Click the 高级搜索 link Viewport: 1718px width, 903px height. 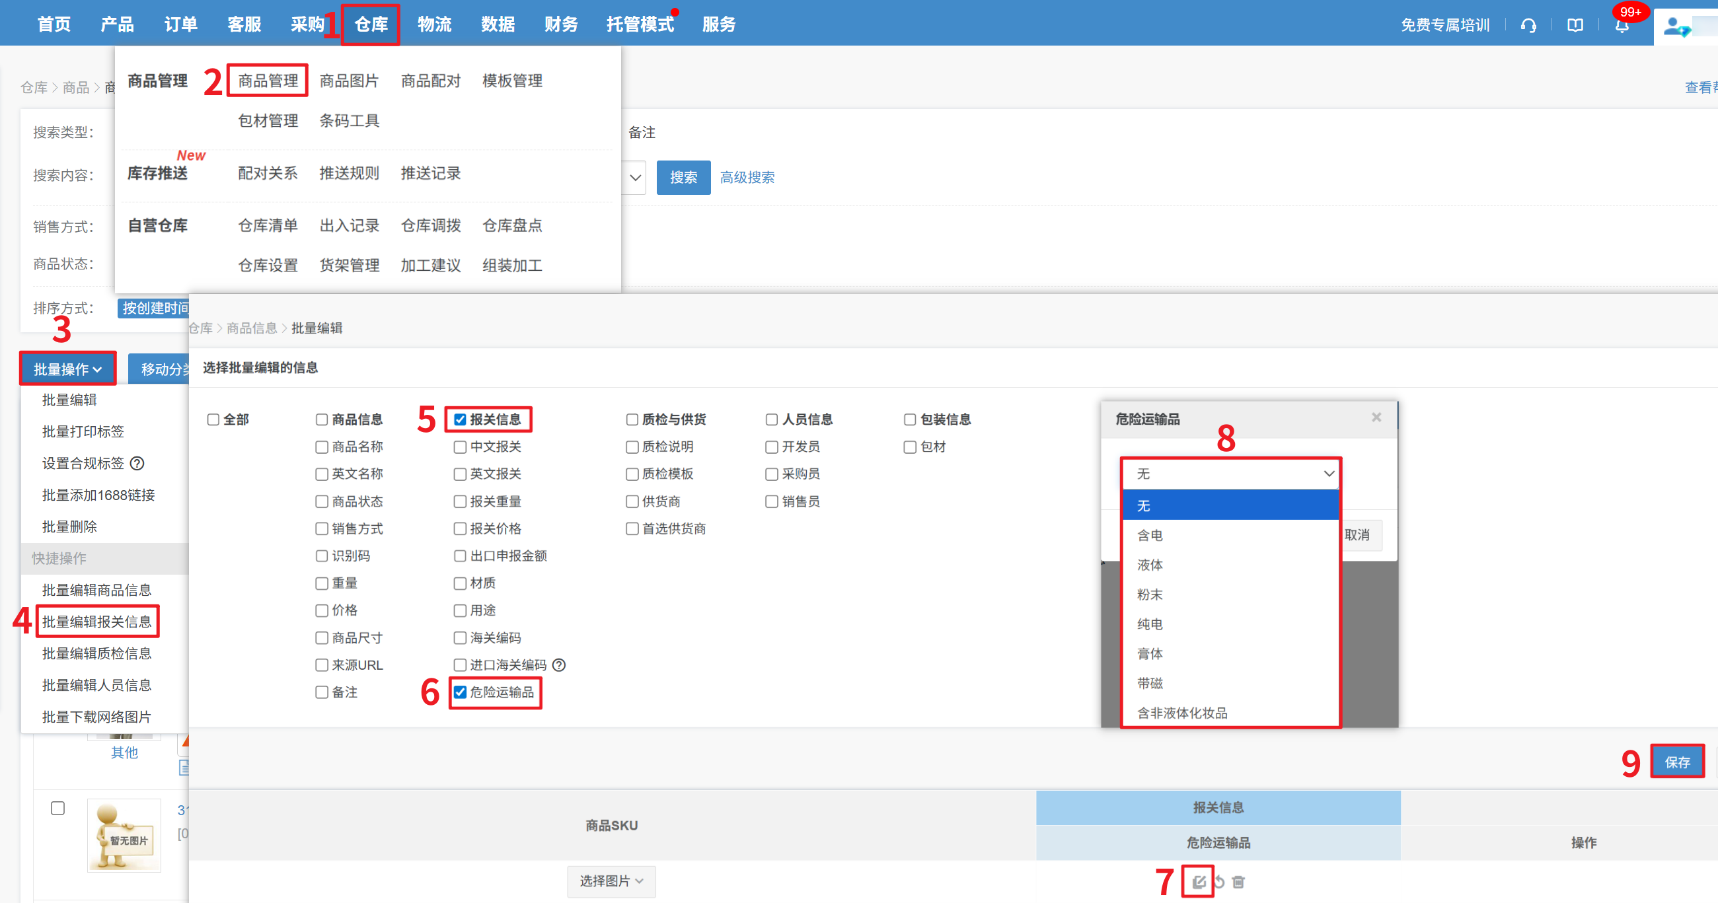747,178
